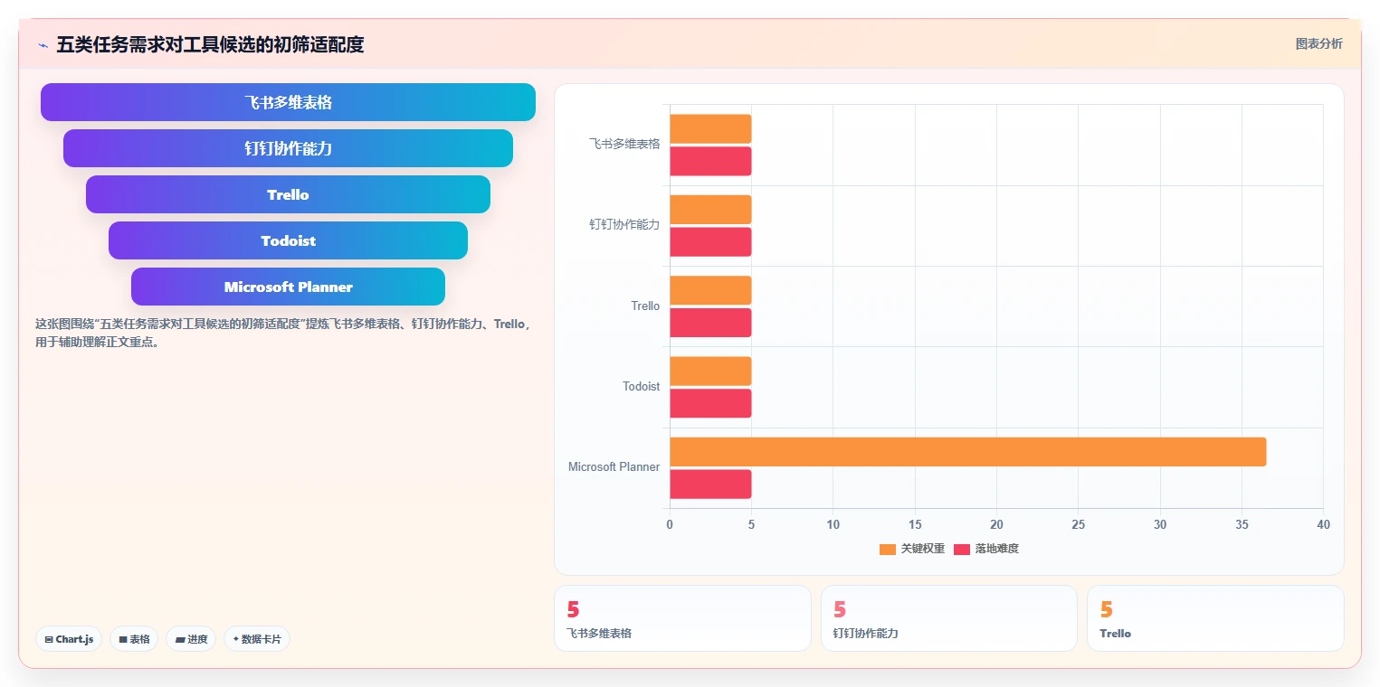Click the 进度 tag chip
The height and width of the screenshot is (687, 1380).
(191, 639)
